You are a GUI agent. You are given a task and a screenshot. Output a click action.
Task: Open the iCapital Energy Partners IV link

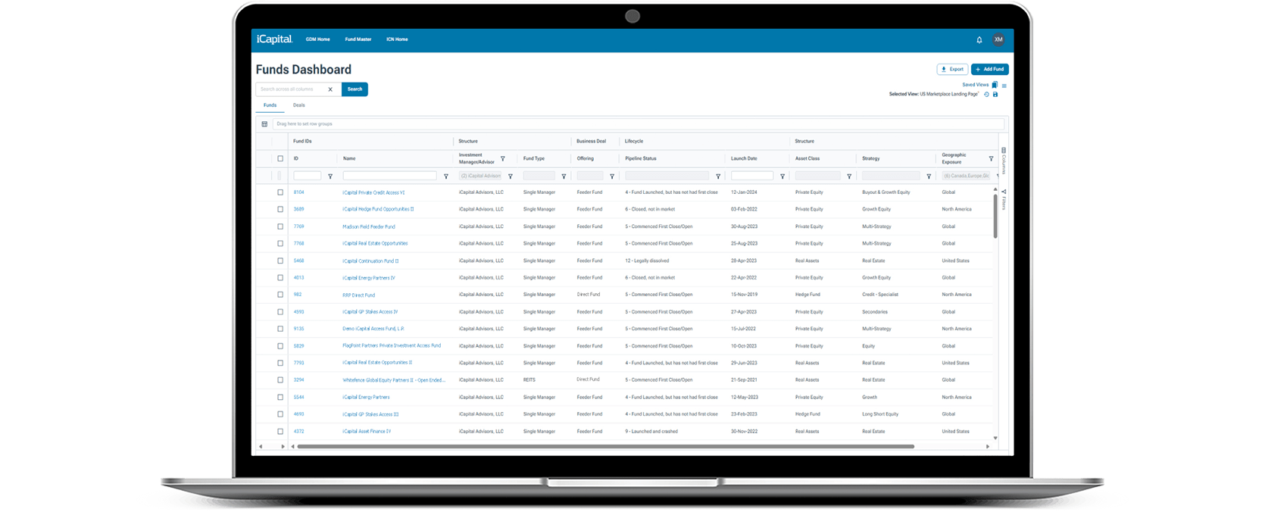click(x=368, y=278)
